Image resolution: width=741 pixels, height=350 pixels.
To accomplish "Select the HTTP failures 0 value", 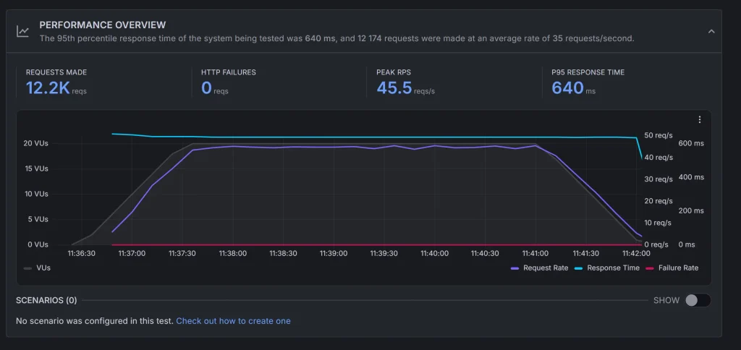I will (x=206, y=87).
